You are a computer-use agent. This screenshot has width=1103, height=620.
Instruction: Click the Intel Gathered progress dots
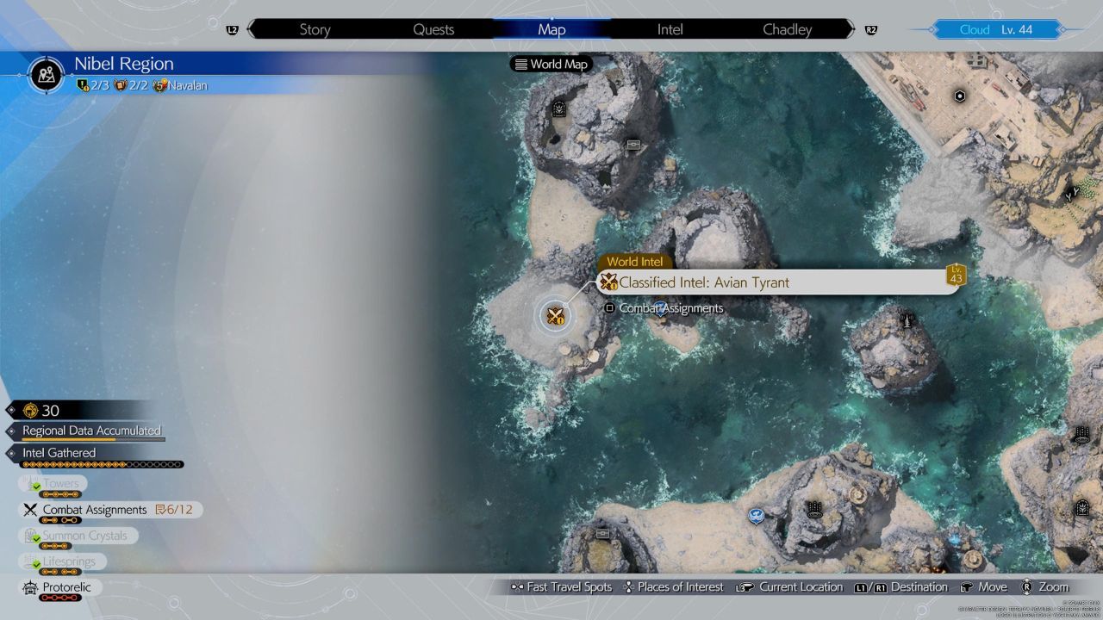pos(103,465)
